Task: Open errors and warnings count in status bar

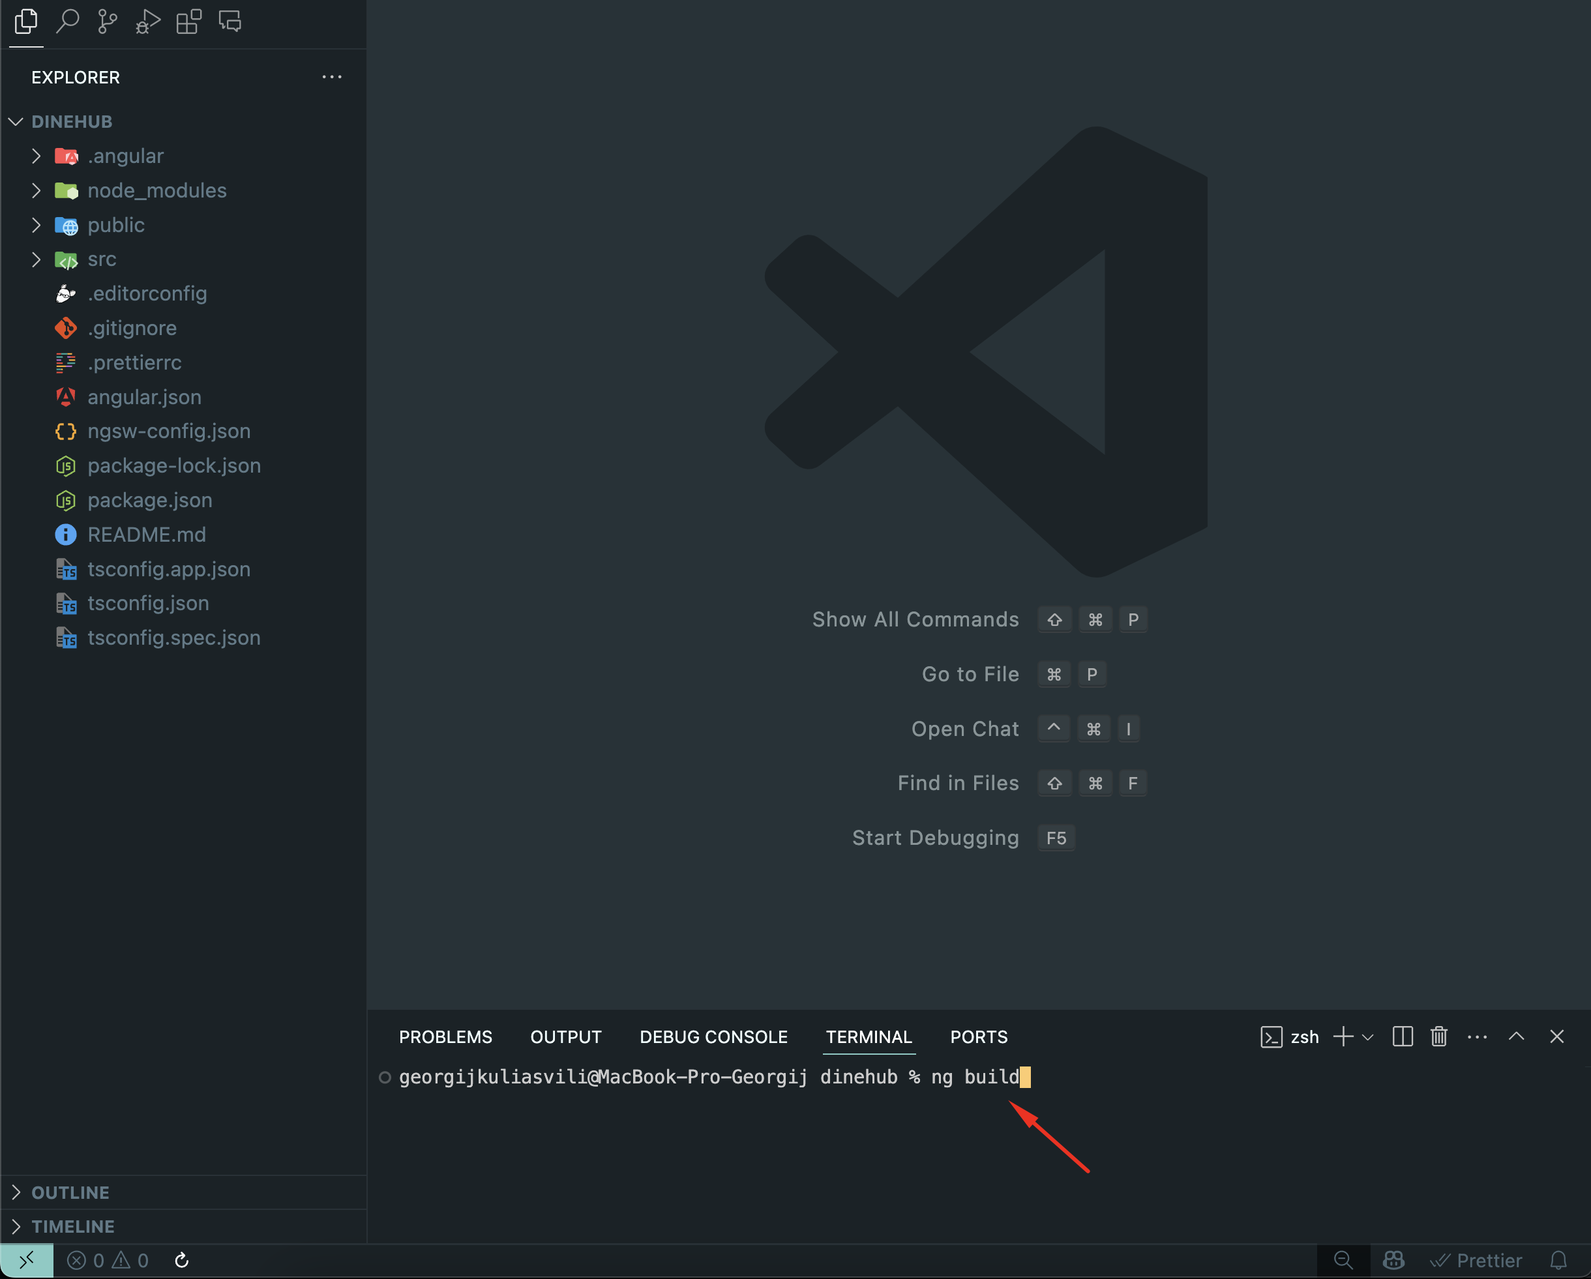Action: (108, 1261)
